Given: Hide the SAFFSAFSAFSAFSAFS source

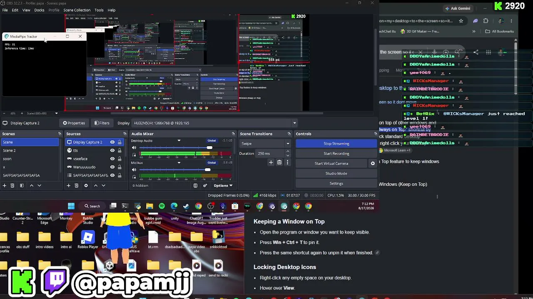Looking at the screenshot, I should point(112,175).
